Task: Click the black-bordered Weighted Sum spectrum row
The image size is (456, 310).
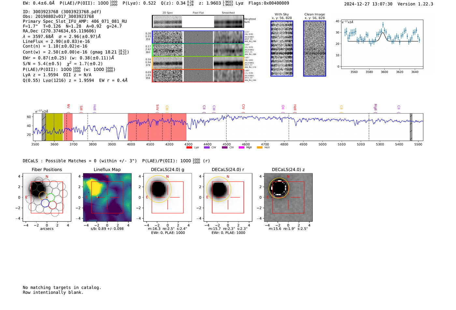Action: click(x=198, y=21)
